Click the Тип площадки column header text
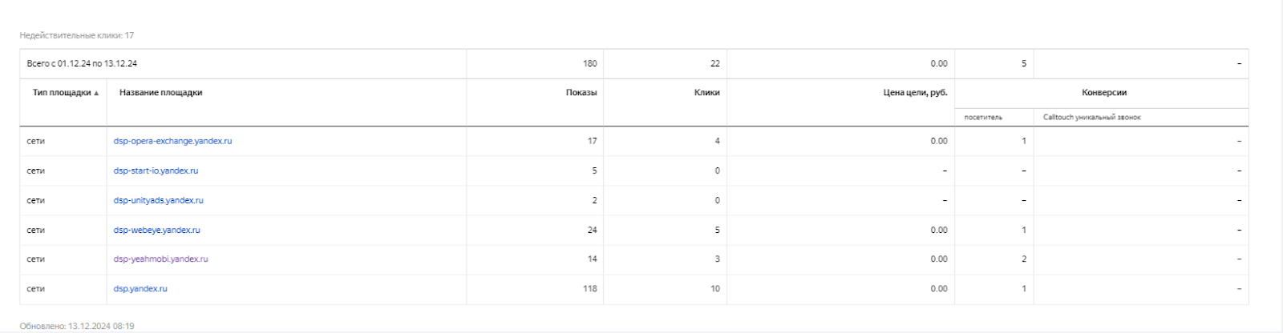Screen dimensions: 1283x333 (62, 93)
